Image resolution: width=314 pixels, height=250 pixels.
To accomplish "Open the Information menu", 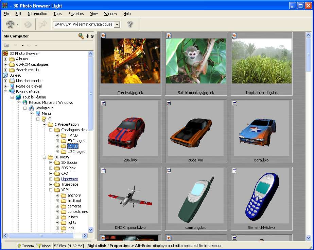I will click(37, 14).
